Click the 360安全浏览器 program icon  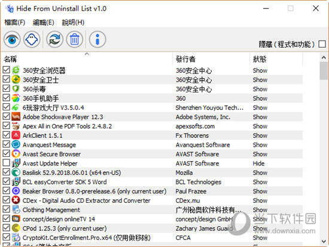click(x=16, y=70)
